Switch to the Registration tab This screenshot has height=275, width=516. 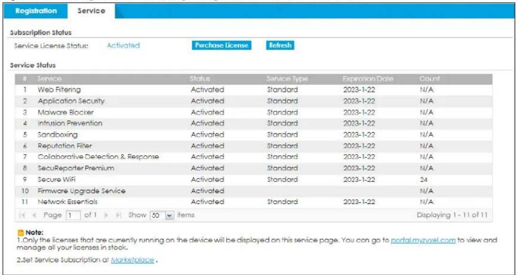(36, 11)
